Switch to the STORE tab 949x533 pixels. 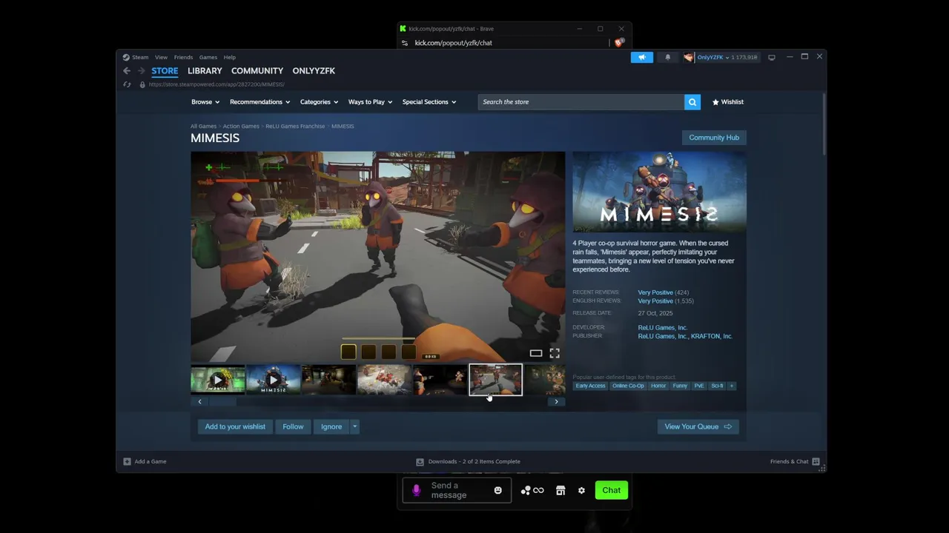pyautogui.click(x=165, y=71)
